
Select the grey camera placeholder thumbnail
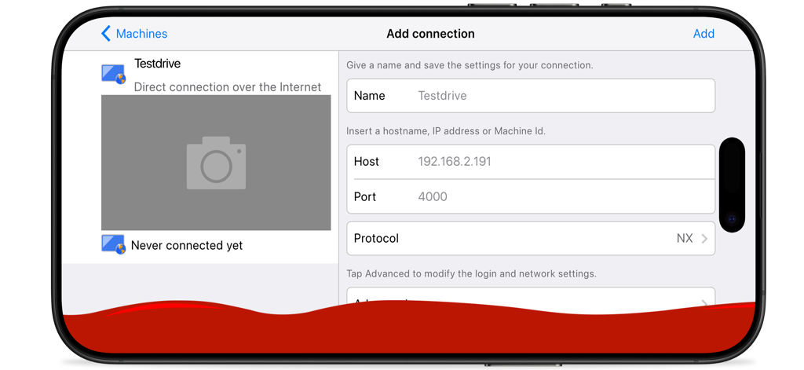pos(216,163)
